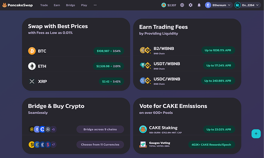Click the scroll-to-top arrow button

pos(256,134)
